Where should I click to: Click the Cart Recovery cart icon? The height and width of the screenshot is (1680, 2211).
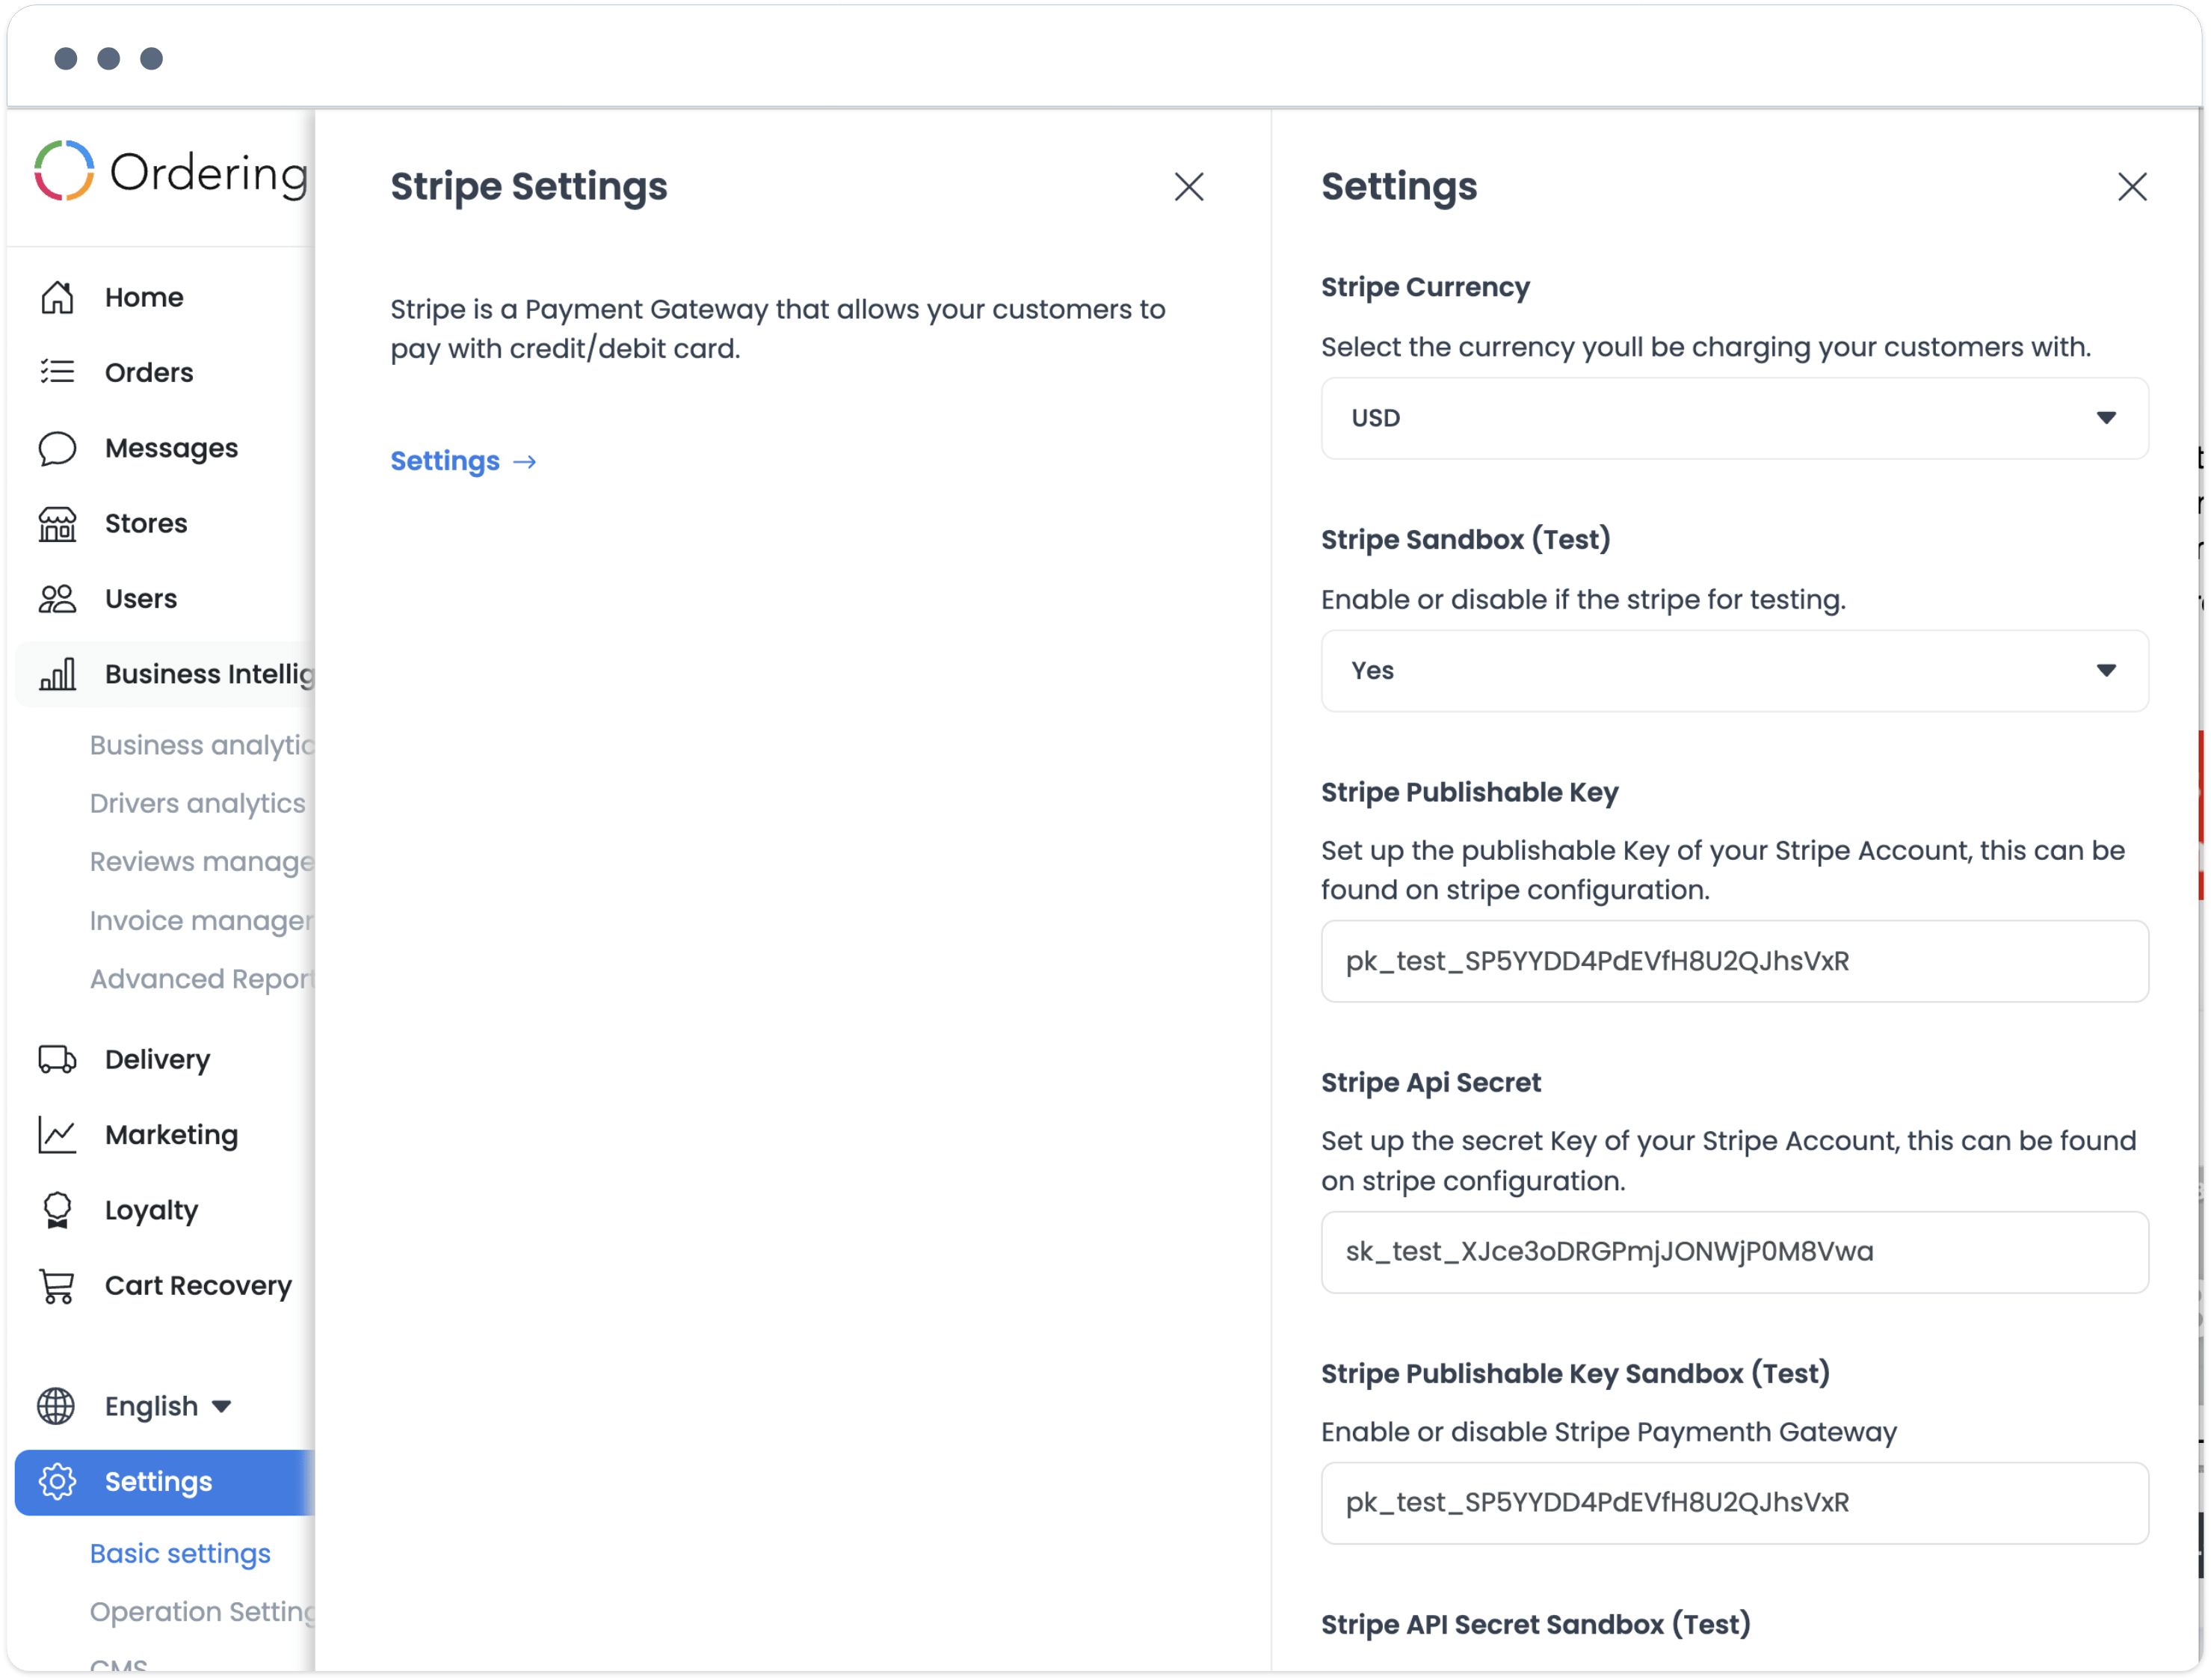[57, 1286]
